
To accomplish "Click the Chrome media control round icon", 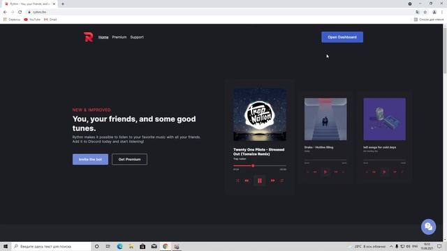I will coord(410,4).
